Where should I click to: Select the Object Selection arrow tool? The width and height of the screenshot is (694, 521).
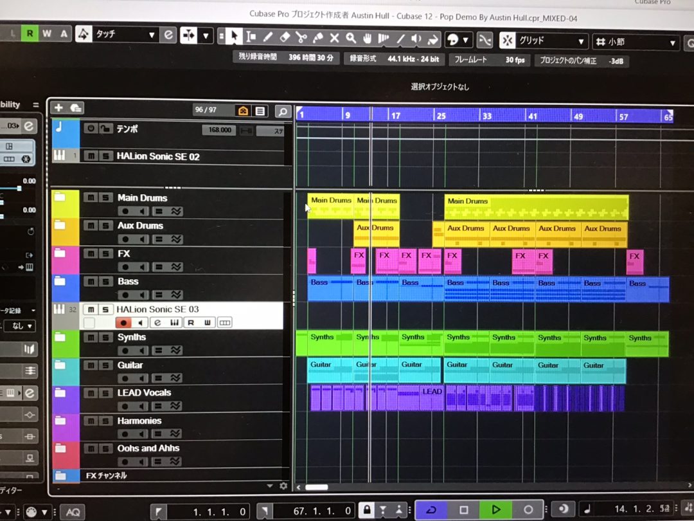(x=234, y=36)
